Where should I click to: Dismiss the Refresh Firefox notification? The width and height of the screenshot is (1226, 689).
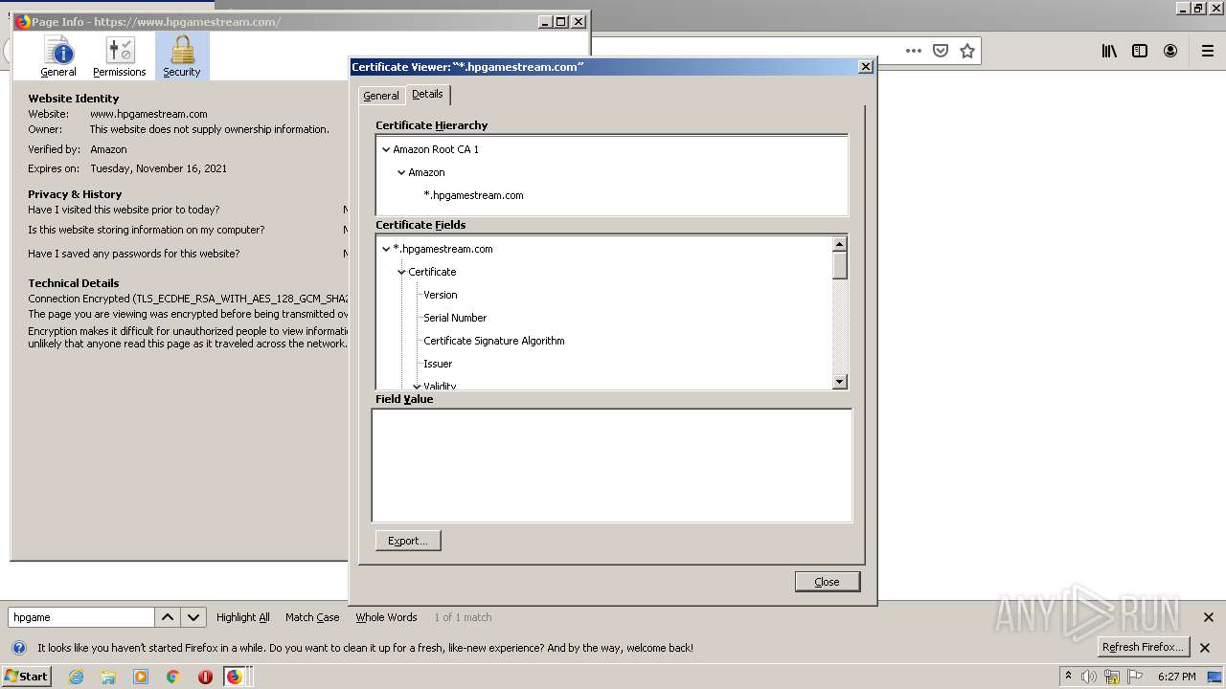tap(1205, 648)
